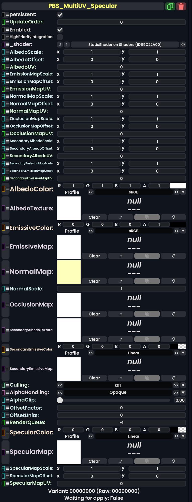The height and width of the screenshot is (502, 192).
Task: Open the AlphaHandling dropdown triangle
Action: (x=183, y=392)
